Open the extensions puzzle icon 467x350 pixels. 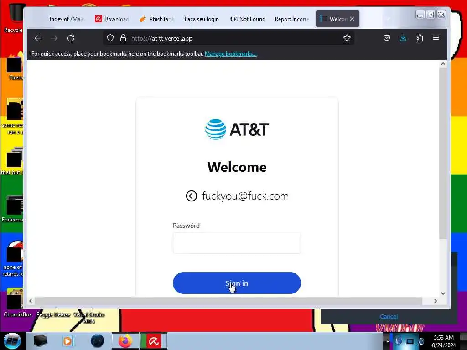pos(420,38)
